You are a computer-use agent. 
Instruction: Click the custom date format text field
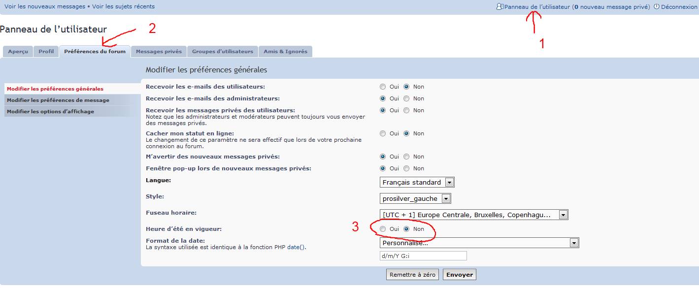(423, 256)
